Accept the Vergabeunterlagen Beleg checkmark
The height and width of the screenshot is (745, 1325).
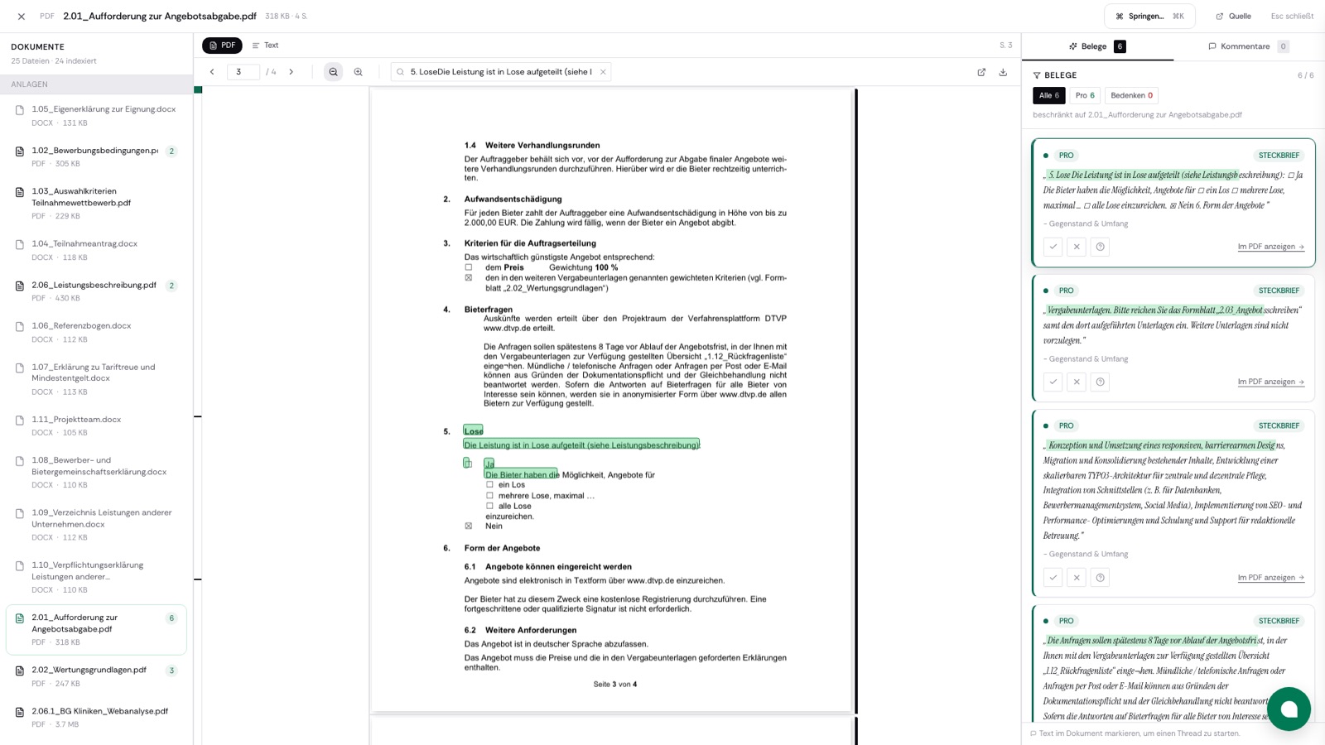1053,382
